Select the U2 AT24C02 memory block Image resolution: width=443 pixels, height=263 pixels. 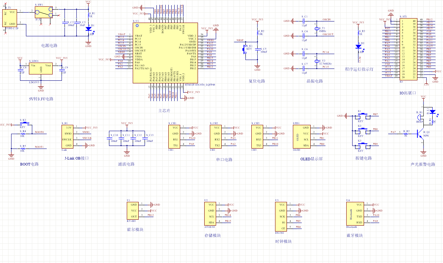pyautogui.click(x=210, y=214)
